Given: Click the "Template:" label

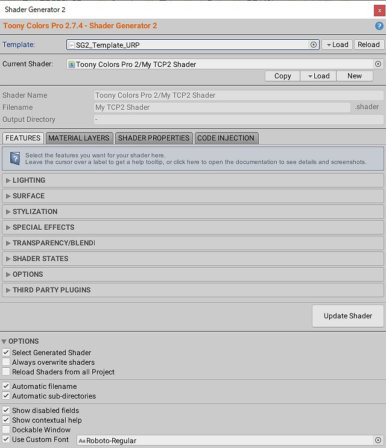Looking at the screenshot, I should (19, 45).
